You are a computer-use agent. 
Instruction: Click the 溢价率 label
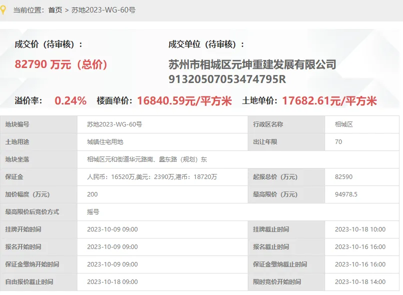coord(28,100)
